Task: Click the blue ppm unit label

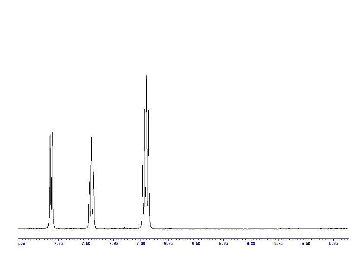Action: (x=22, y=244)
